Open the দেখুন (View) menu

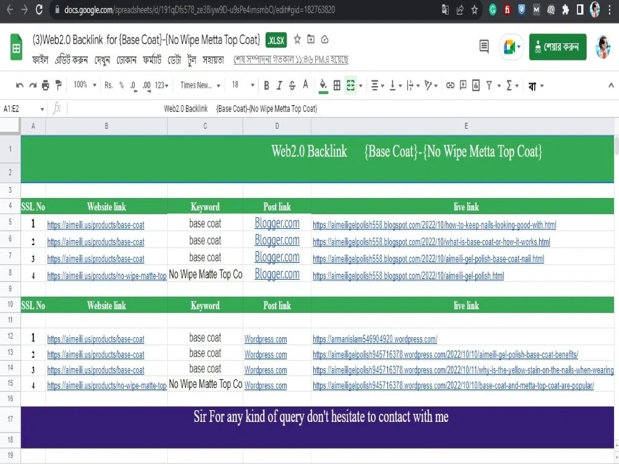click(102, 60)
